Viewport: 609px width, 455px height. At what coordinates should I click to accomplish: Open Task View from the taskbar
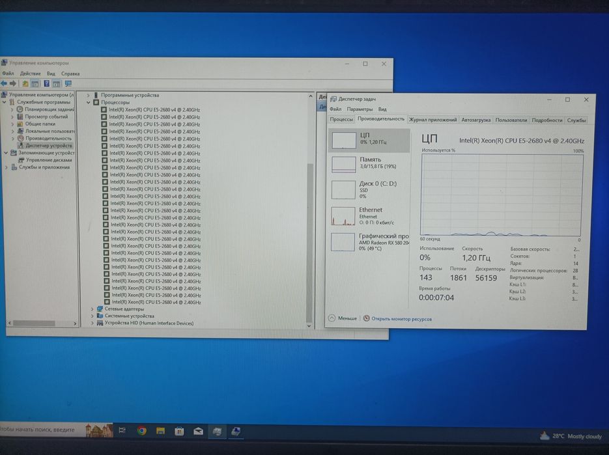coord(122,430)
